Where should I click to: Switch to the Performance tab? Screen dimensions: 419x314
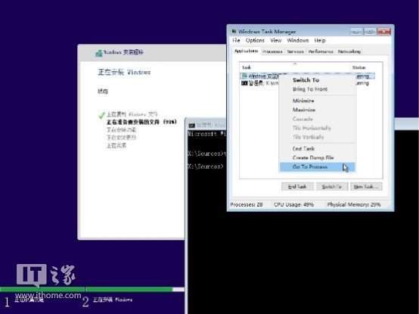(321, 51)
